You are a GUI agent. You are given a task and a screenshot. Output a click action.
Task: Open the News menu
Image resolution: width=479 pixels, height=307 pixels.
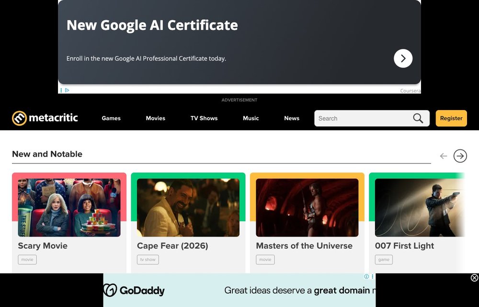pos(292,118)
